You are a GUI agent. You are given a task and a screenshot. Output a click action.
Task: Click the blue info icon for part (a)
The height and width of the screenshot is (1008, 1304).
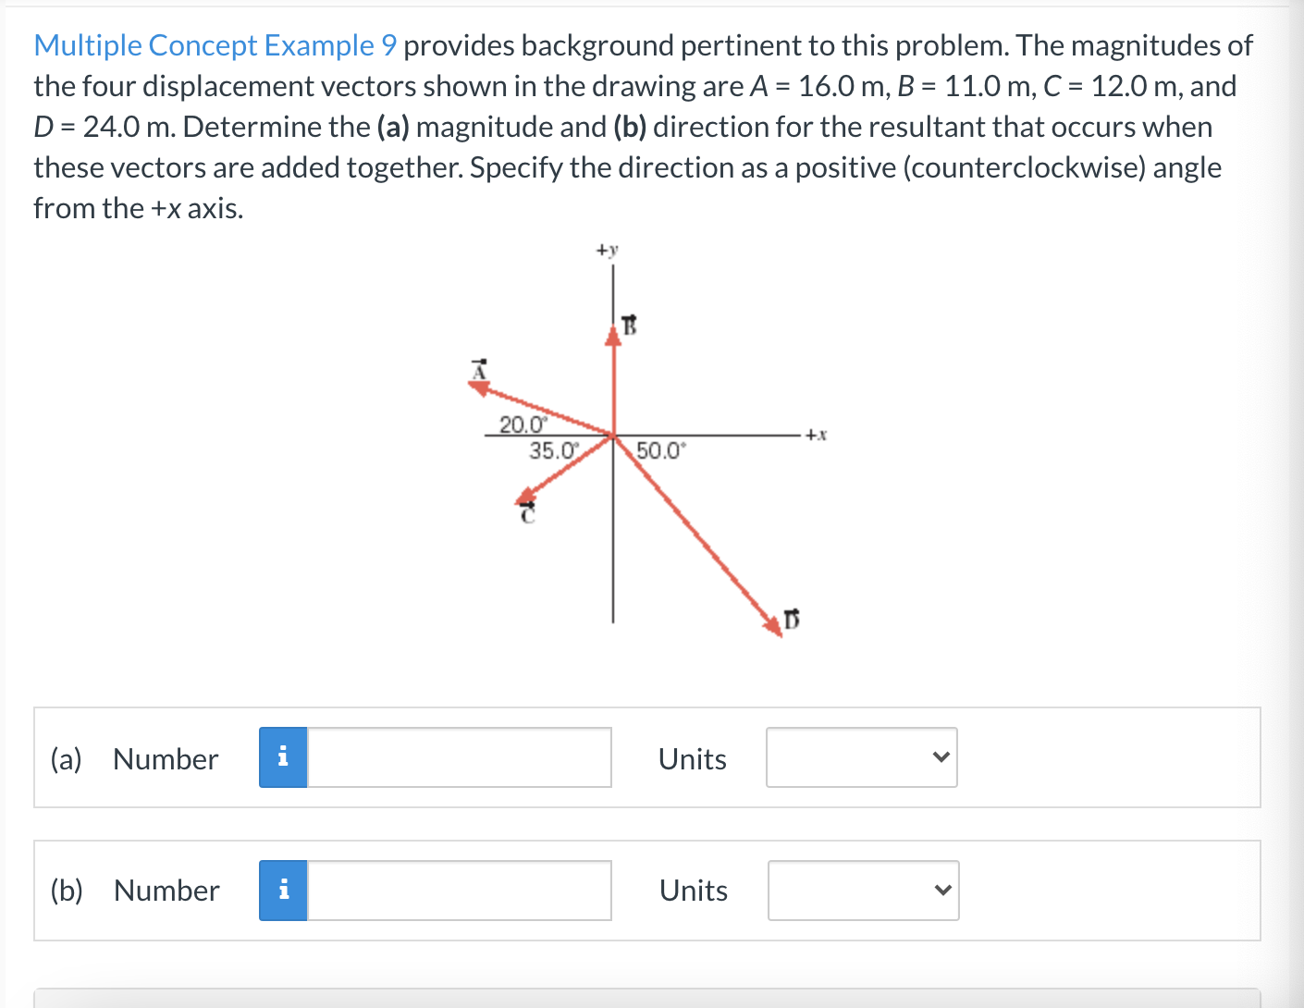pos(284,757)
